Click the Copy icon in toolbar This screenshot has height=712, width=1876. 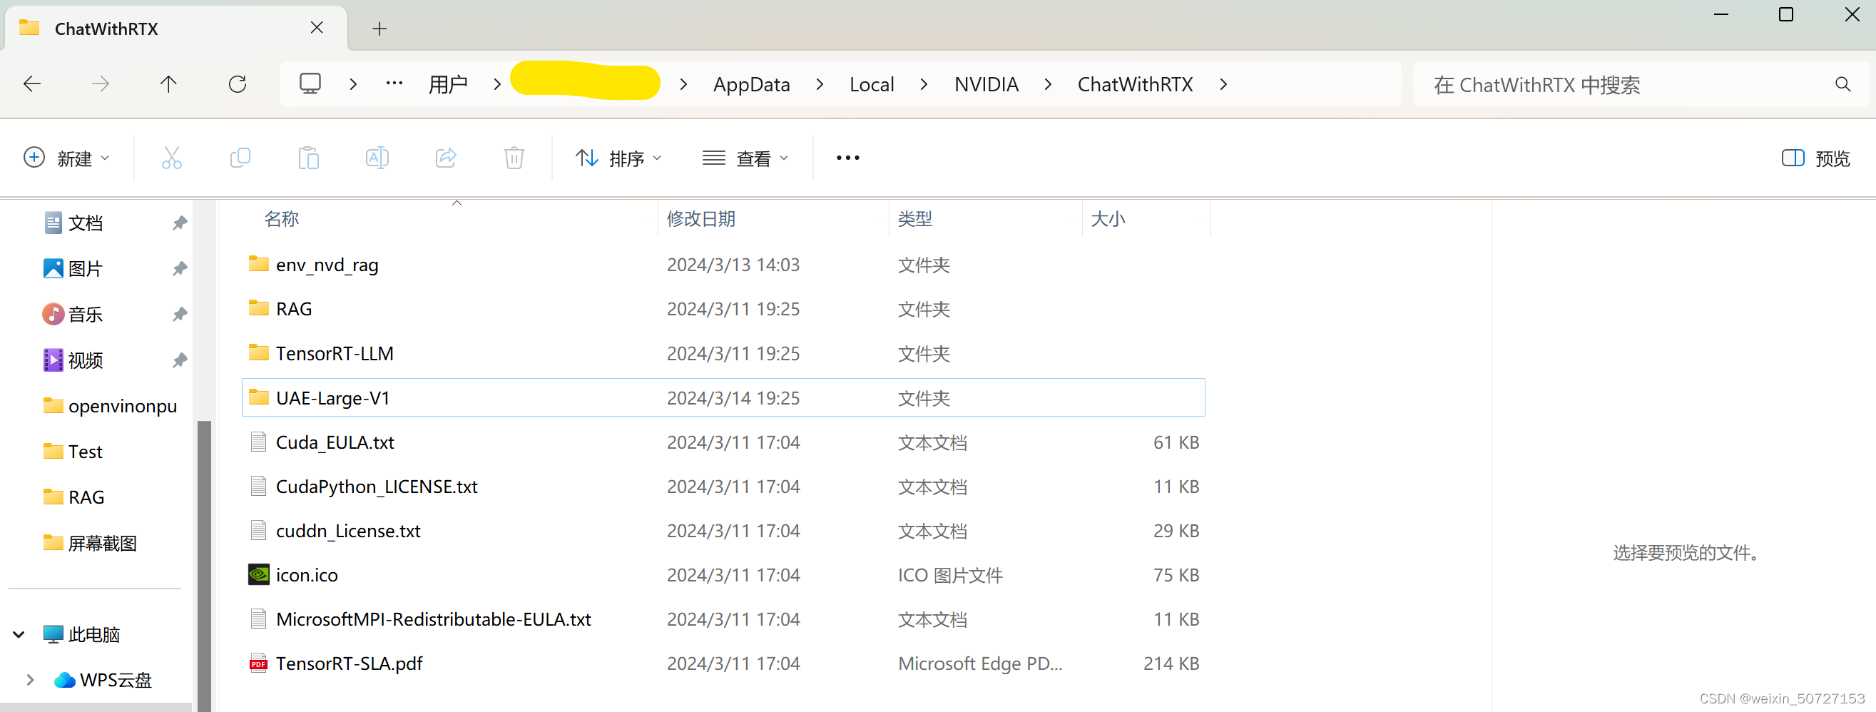coord(240,158)
